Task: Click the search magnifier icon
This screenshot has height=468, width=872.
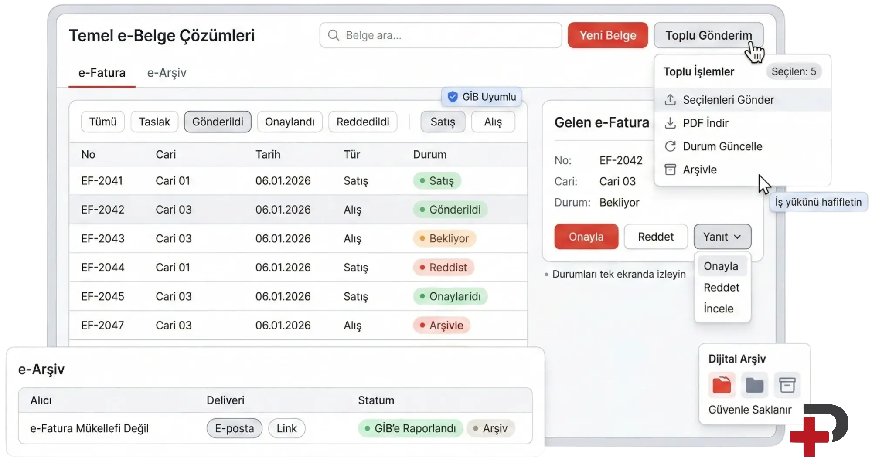Action: (x=334, y=35)
